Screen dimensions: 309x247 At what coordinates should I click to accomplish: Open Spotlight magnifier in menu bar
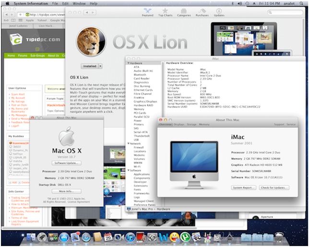pyautogui.click(x=301, y=3)
